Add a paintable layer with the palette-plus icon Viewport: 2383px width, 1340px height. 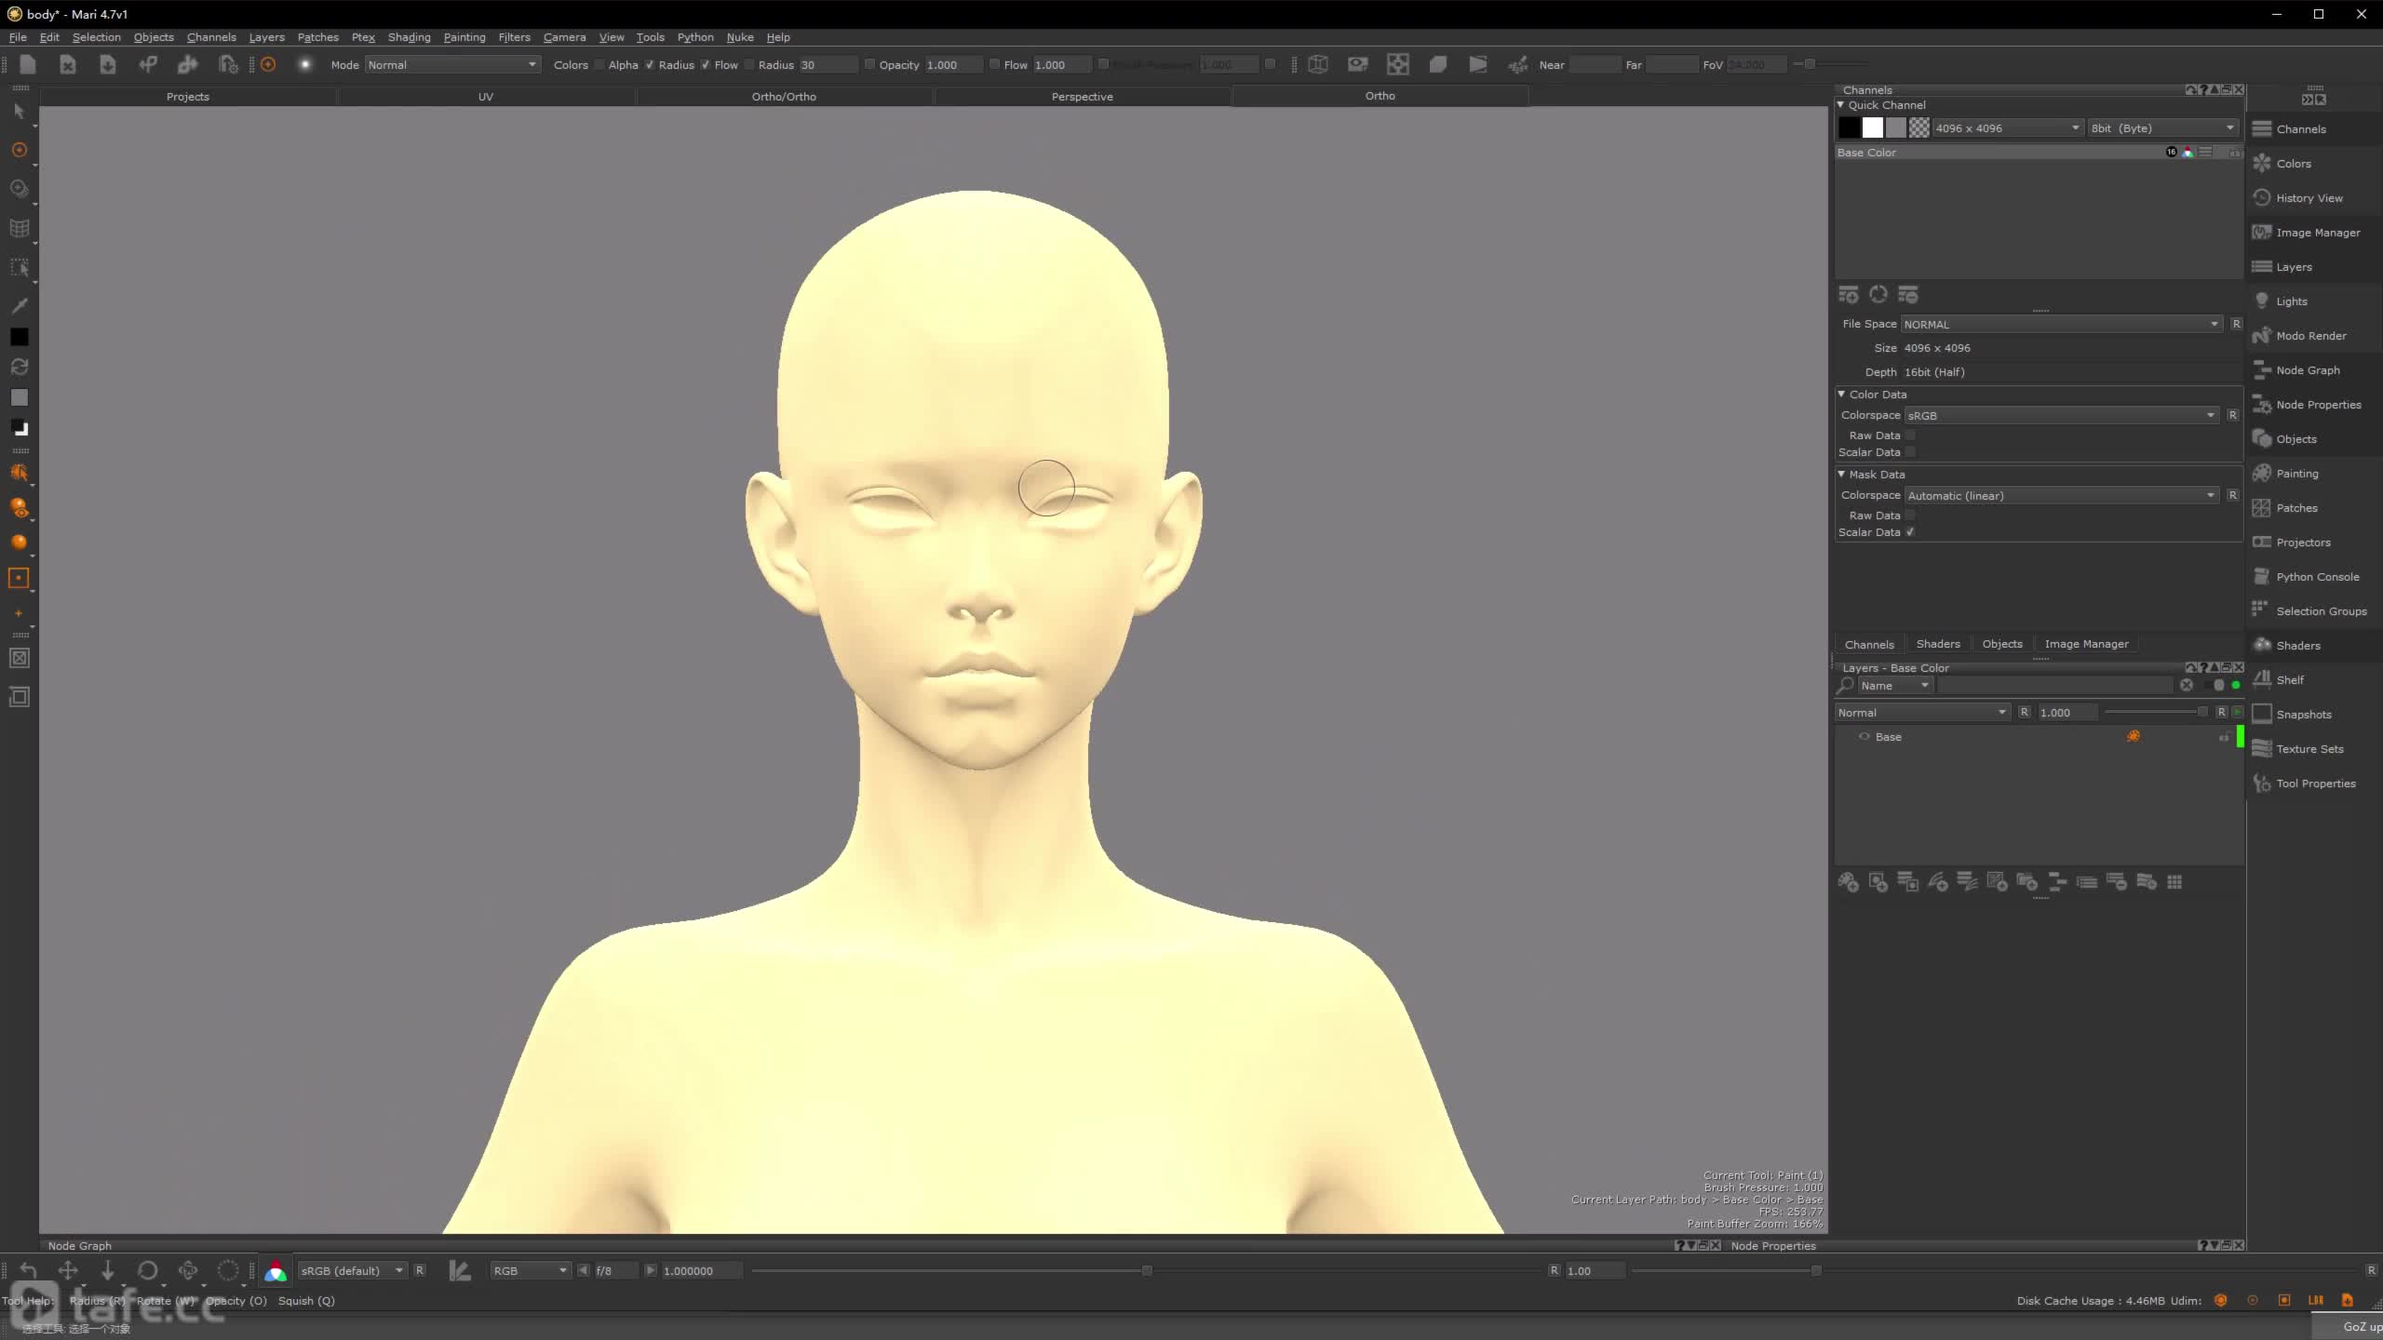click(x=1849, y=882)
